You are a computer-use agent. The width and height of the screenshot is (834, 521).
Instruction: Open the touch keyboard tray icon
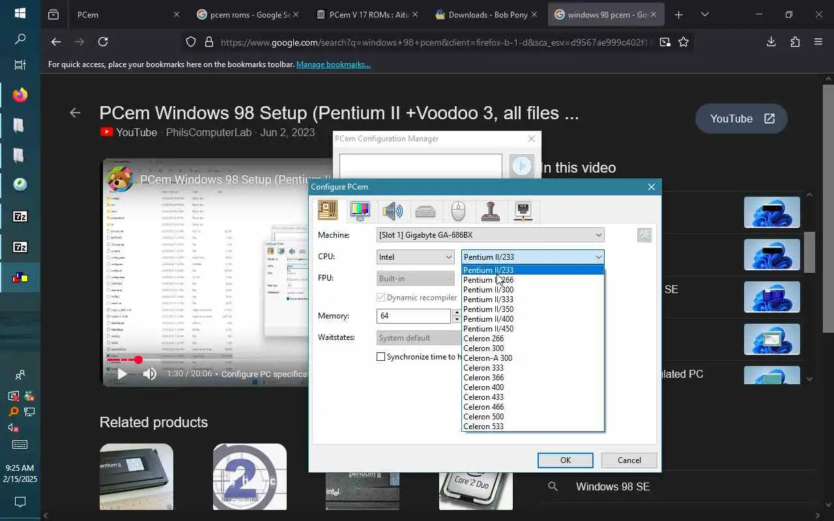pos(20,445)
